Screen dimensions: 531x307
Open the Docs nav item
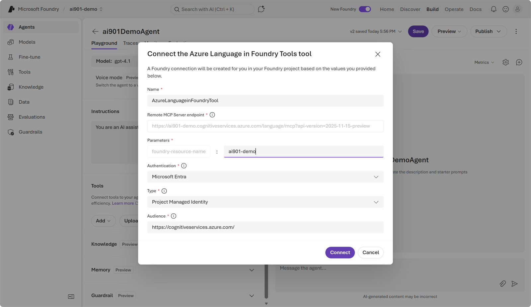point(476,9)
